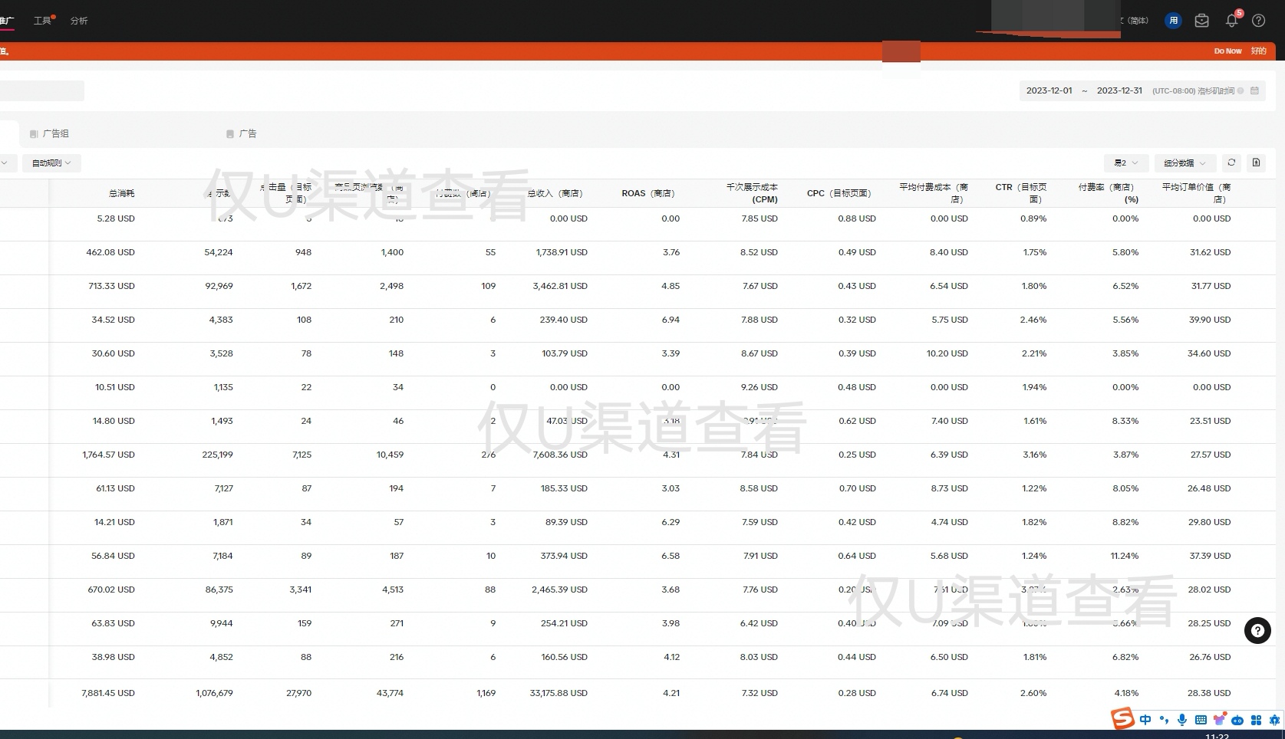This screenshot has height=739, width=1285.
Task: Open the notification bell with 5 alerts
Action: coord(1231,21)
